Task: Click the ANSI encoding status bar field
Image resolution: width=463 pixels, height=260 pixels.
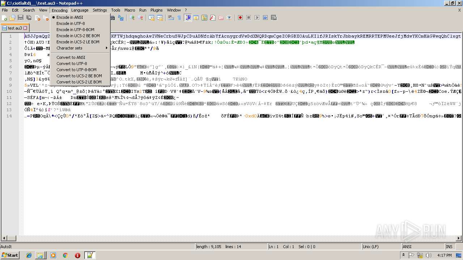Action: tap(423, 247)
